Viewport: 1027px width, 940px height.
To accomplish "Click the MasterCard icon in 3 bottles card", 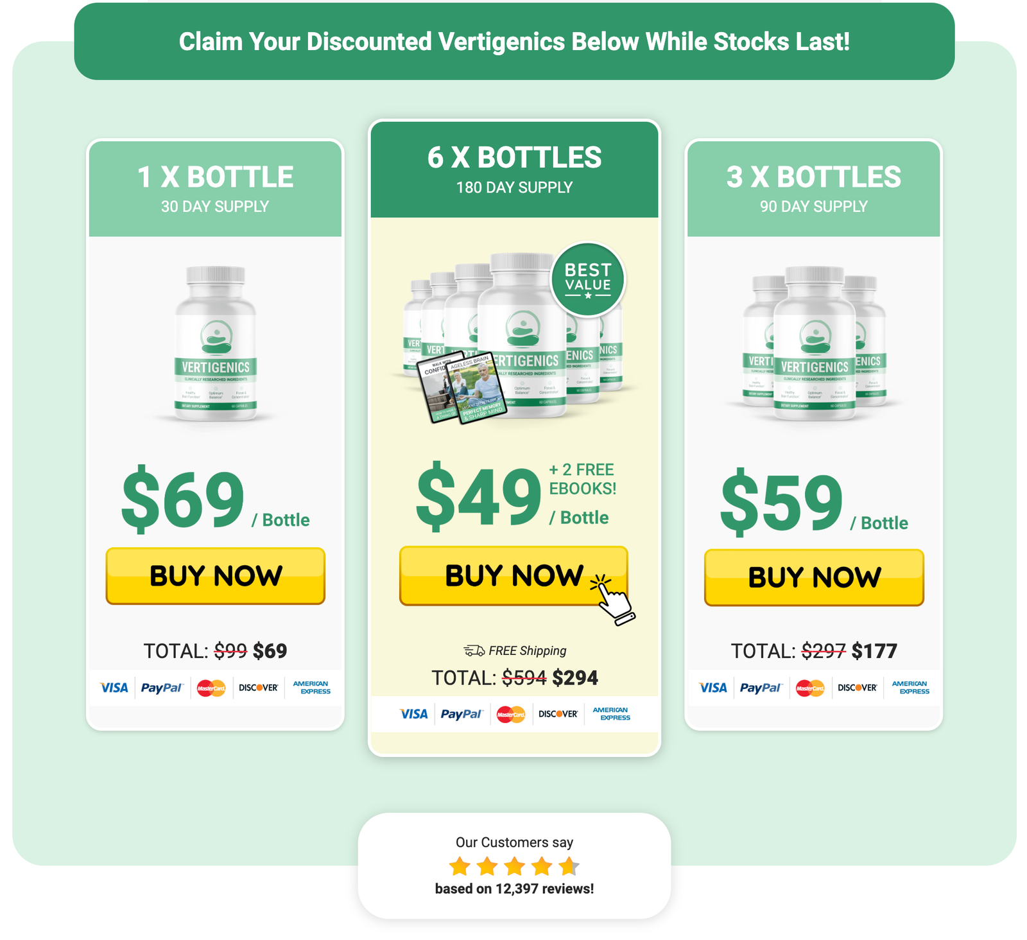I will tap(810, 688).
